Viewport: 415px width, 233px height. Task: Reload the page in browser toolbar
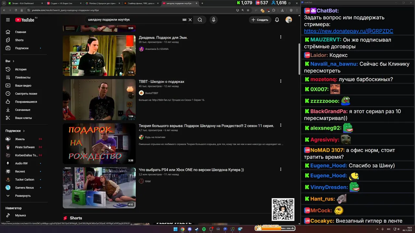tap(16, 10)
